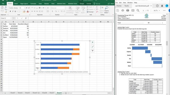Click the Save icon in Acrobat toolbar
Viewport: 170px width, 95px height.
[x=118, y=11]
